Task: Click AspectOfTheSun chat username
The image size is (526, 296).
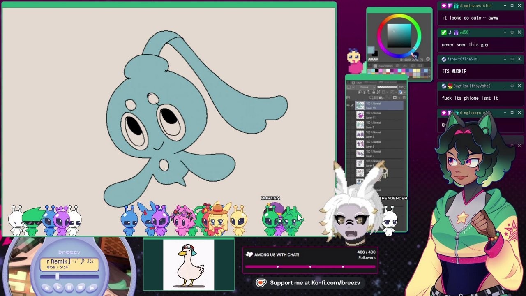Action: click(x=462, y=59)
